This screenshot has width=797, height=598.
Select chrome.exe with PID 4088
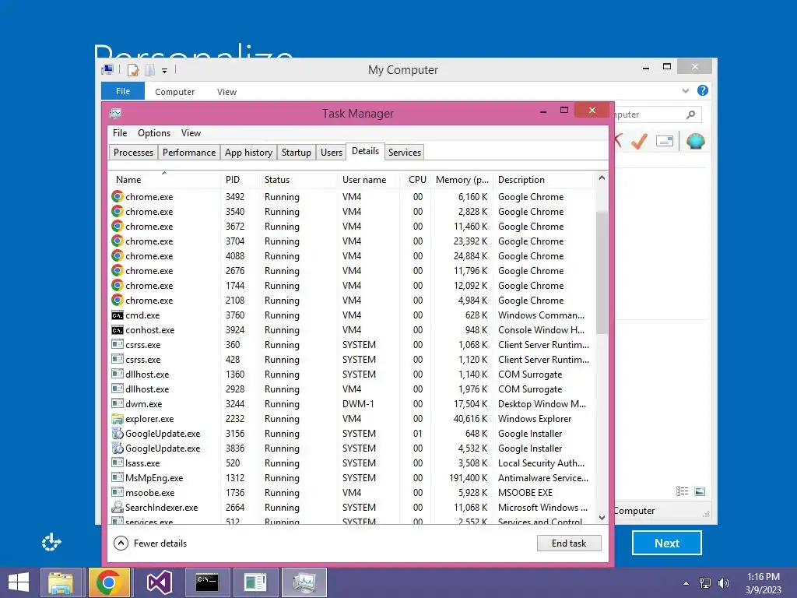[351, 255]
